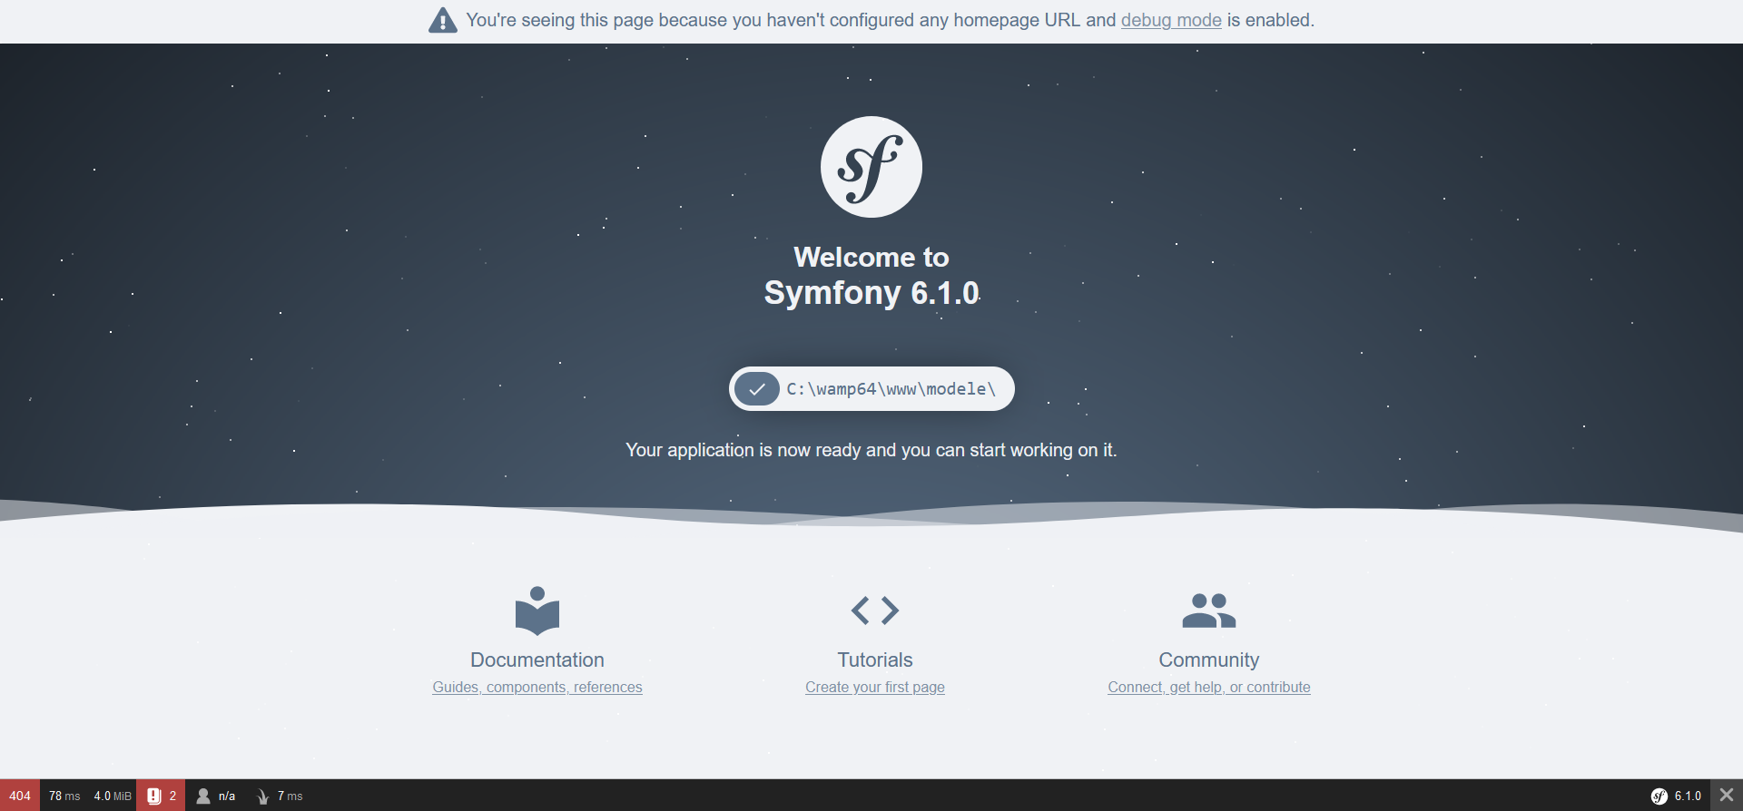This screenshot has height=811, width=1743.
Task: Open Guides, components, references link
Action: click(537, 687)
